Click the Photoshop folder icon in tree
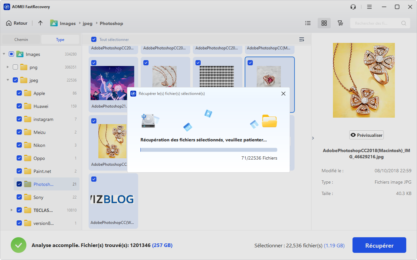417x260 pixels. (x=28, y=184)
